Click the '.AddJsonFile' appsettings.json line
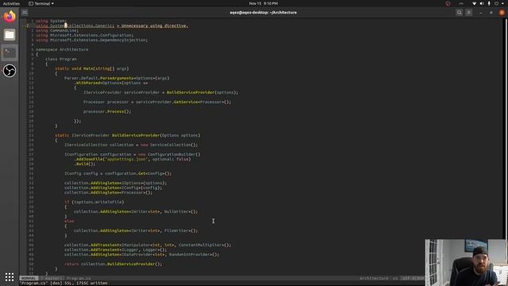Image resolution: width=508 pixels, height=286 pixels. point(133,159)
